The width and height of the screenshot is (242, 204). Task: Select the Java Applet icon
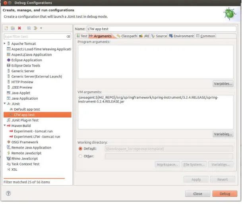[9, 92]
